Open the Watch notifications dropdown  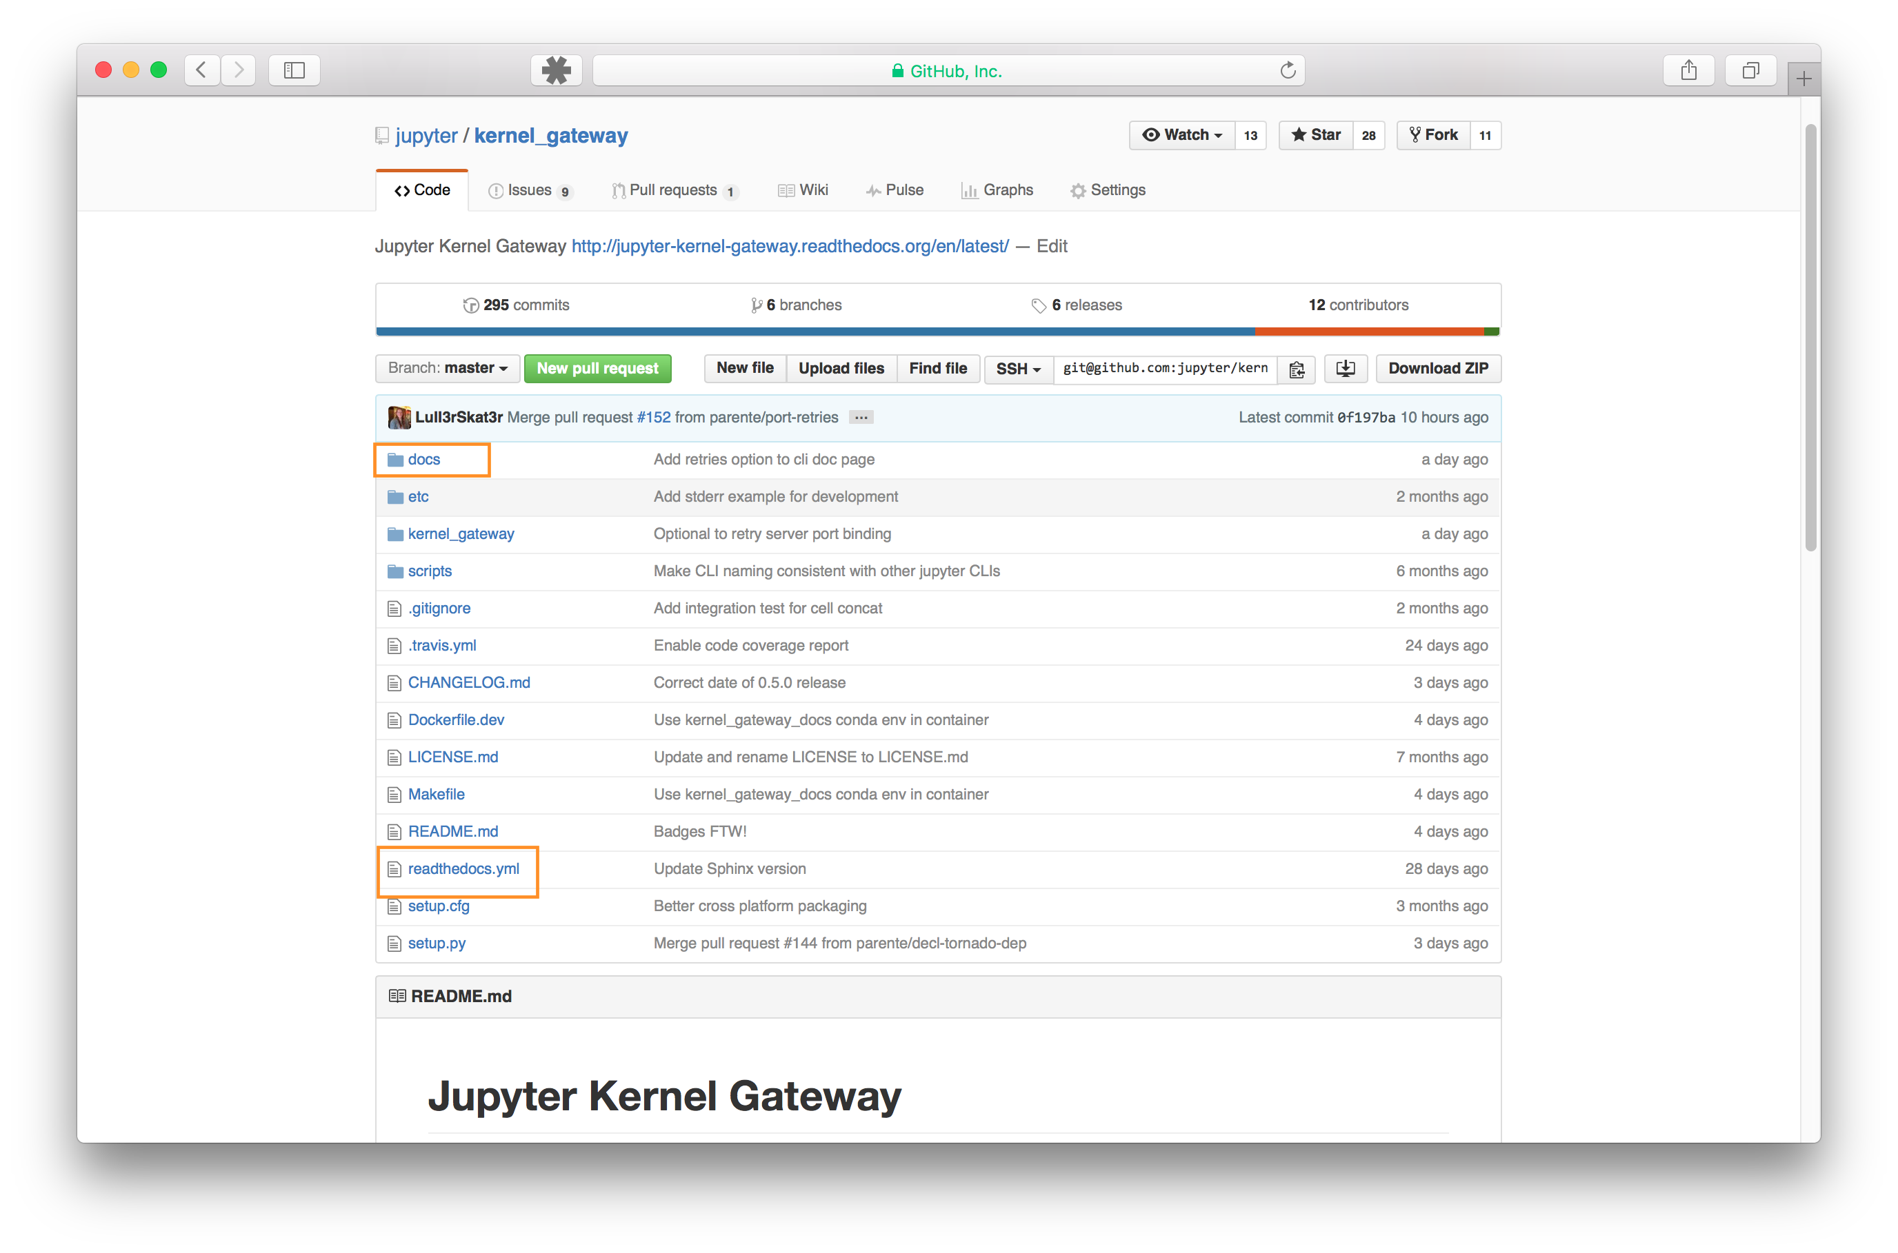pyautogui.click(x=1182, y=135)
